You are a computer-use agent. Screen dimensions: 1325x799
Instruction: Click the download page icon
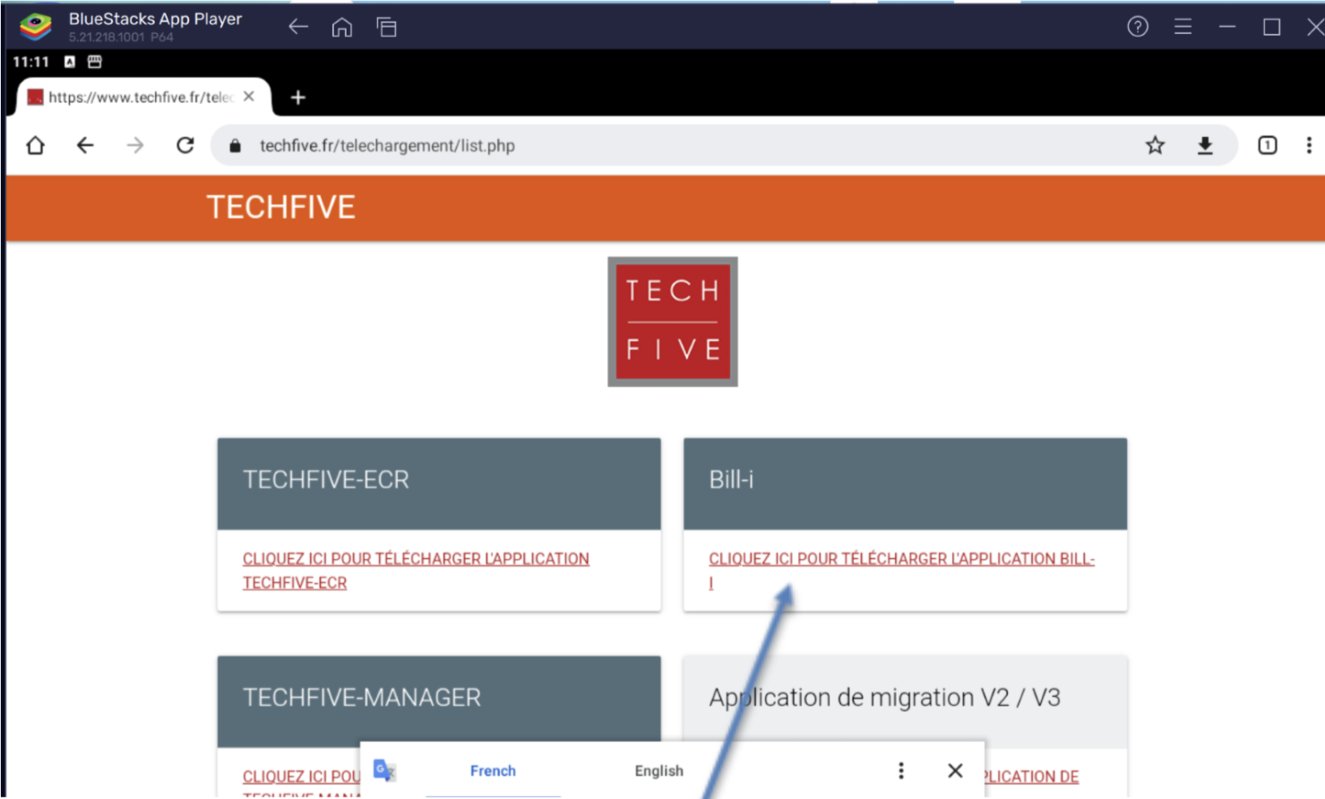[x=1205, y=145]
